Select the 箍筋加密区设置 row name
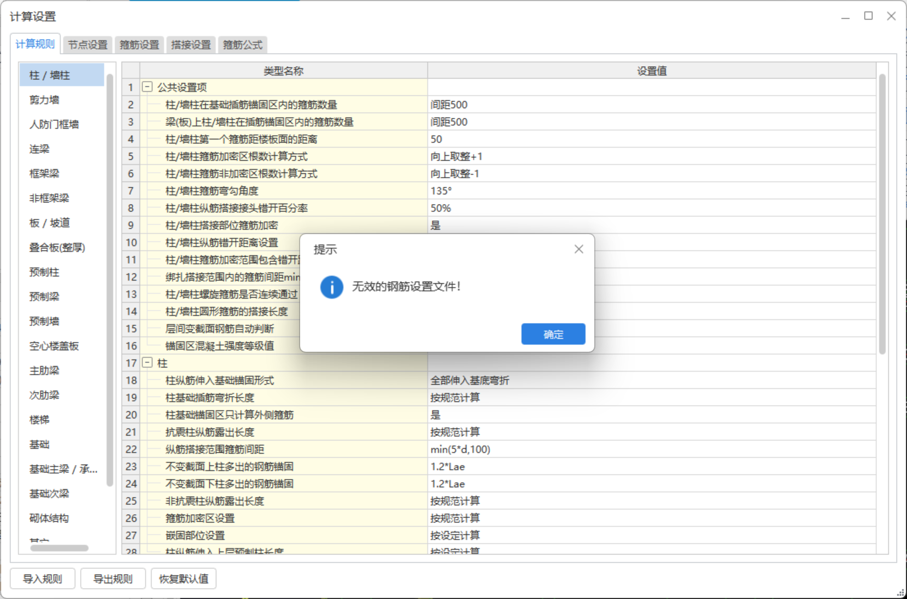907x599 pixels. [x=200, y=518]
